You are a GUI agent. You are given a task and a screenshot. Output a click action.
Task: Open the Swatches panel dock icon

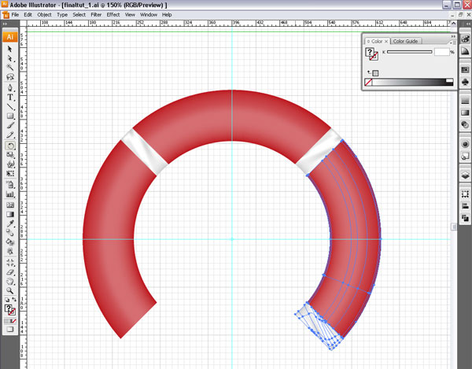[x=465, y=70]
